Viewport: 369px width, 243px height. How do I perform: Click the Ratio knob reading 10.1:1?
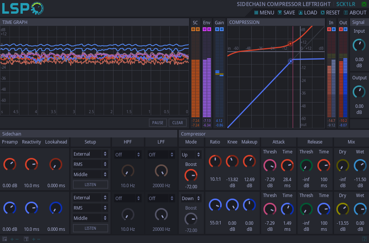(215, 161)
